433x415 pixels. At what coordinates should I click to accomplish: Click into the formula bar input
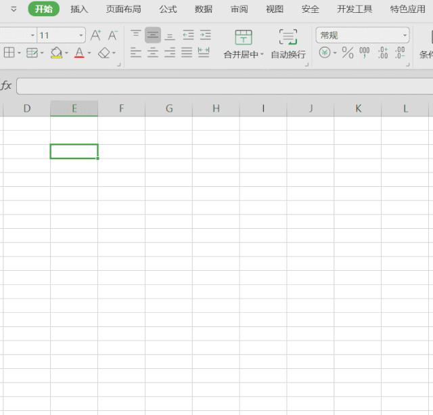[x=224, y=86]
